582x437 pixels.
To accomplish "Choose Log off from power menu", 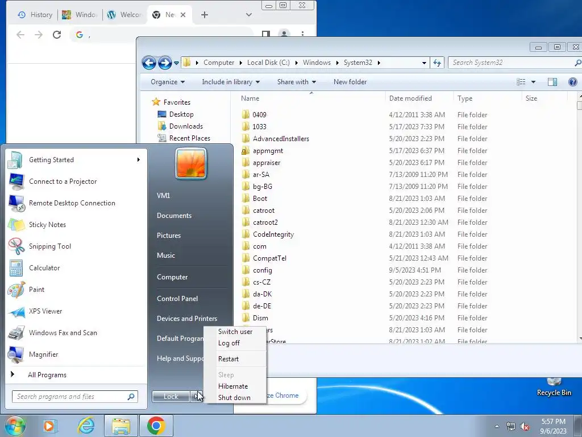I will (x=235, y=343).
